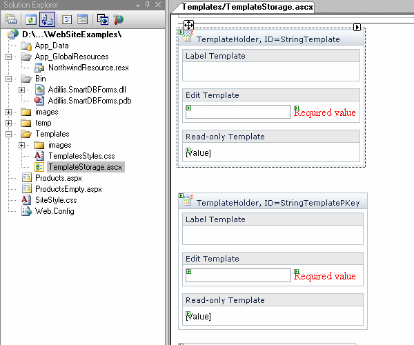Viewport: 414px width, 345px height.
Task: Select the top-level images folder
Action: pyautogui.click(x=46, y=112)
